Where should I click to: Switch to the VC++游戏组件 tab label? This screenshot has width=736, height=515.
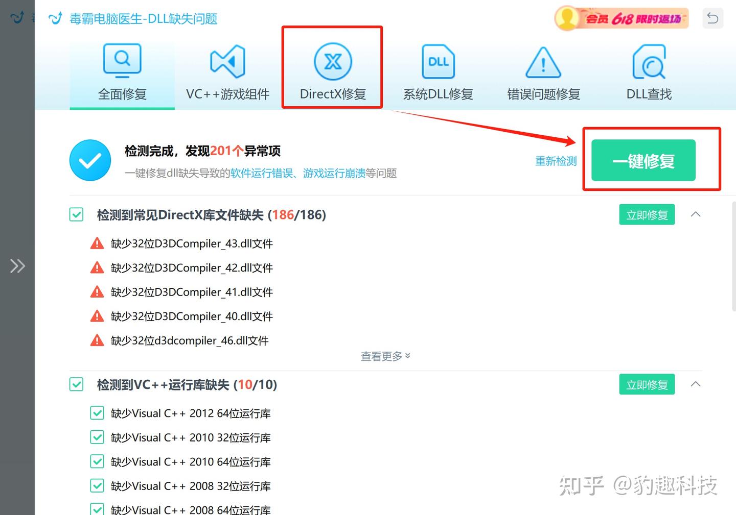(x=227, y=94)
